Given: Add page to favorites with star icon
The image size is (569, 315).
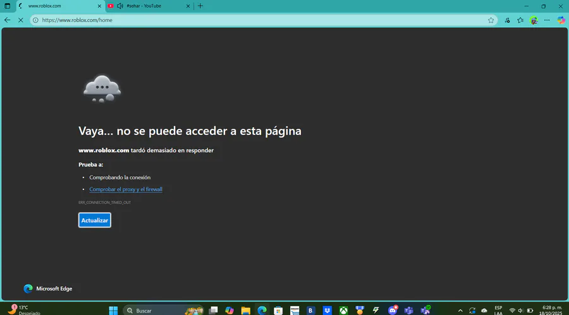Looking at the screenshot, I should coord(491,20).
